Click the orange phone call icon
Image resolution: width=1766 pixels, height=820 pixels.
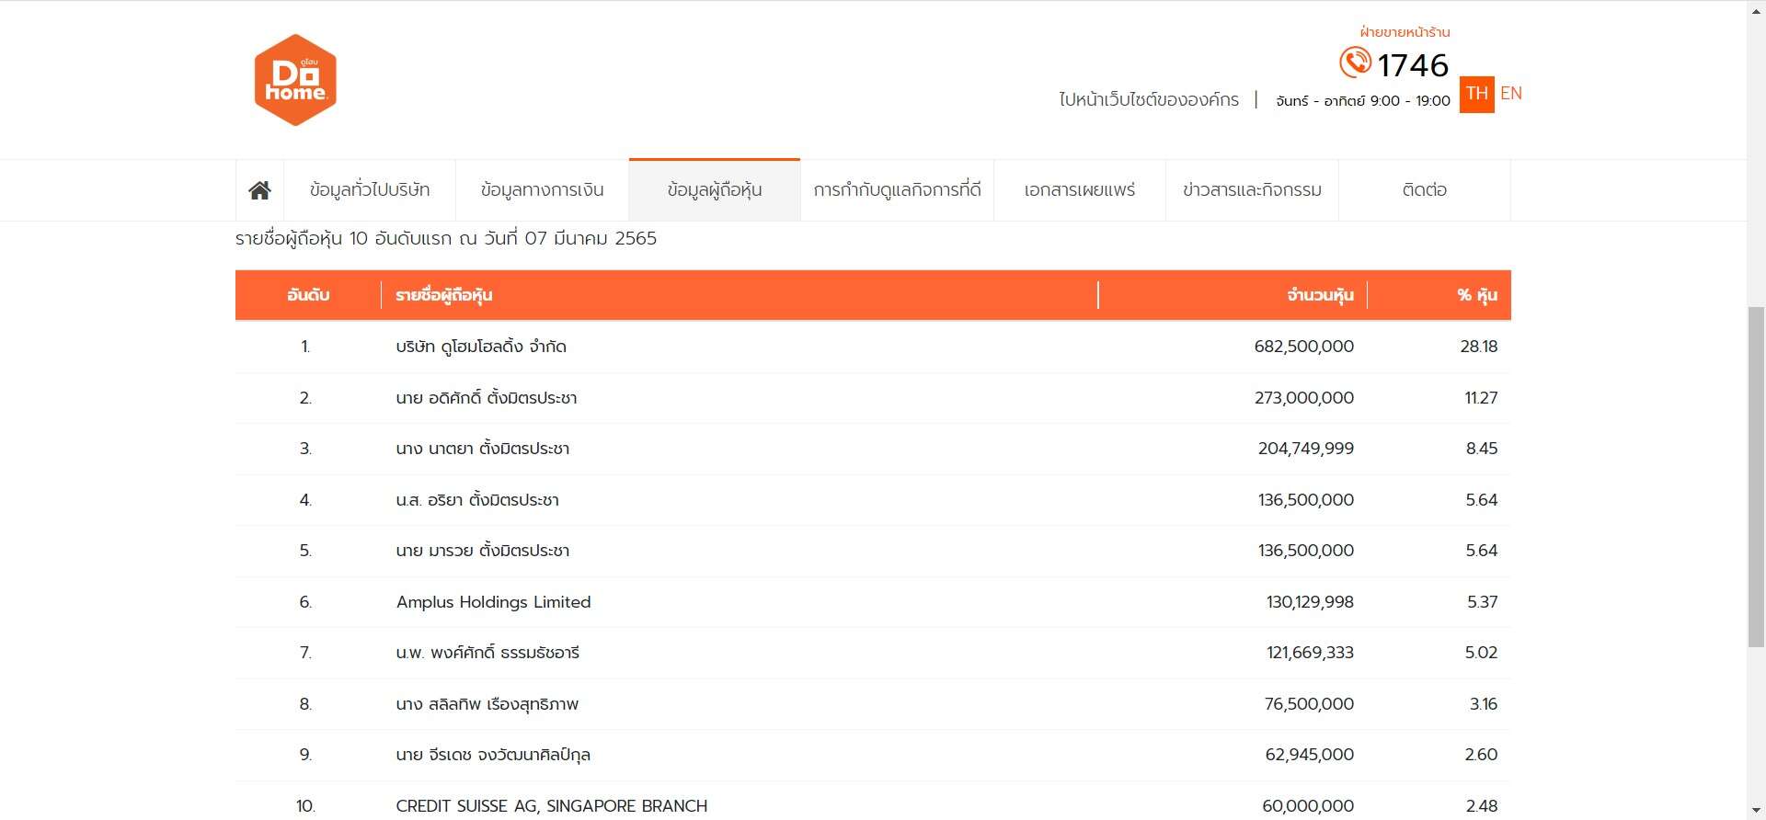click(1355, 63)
